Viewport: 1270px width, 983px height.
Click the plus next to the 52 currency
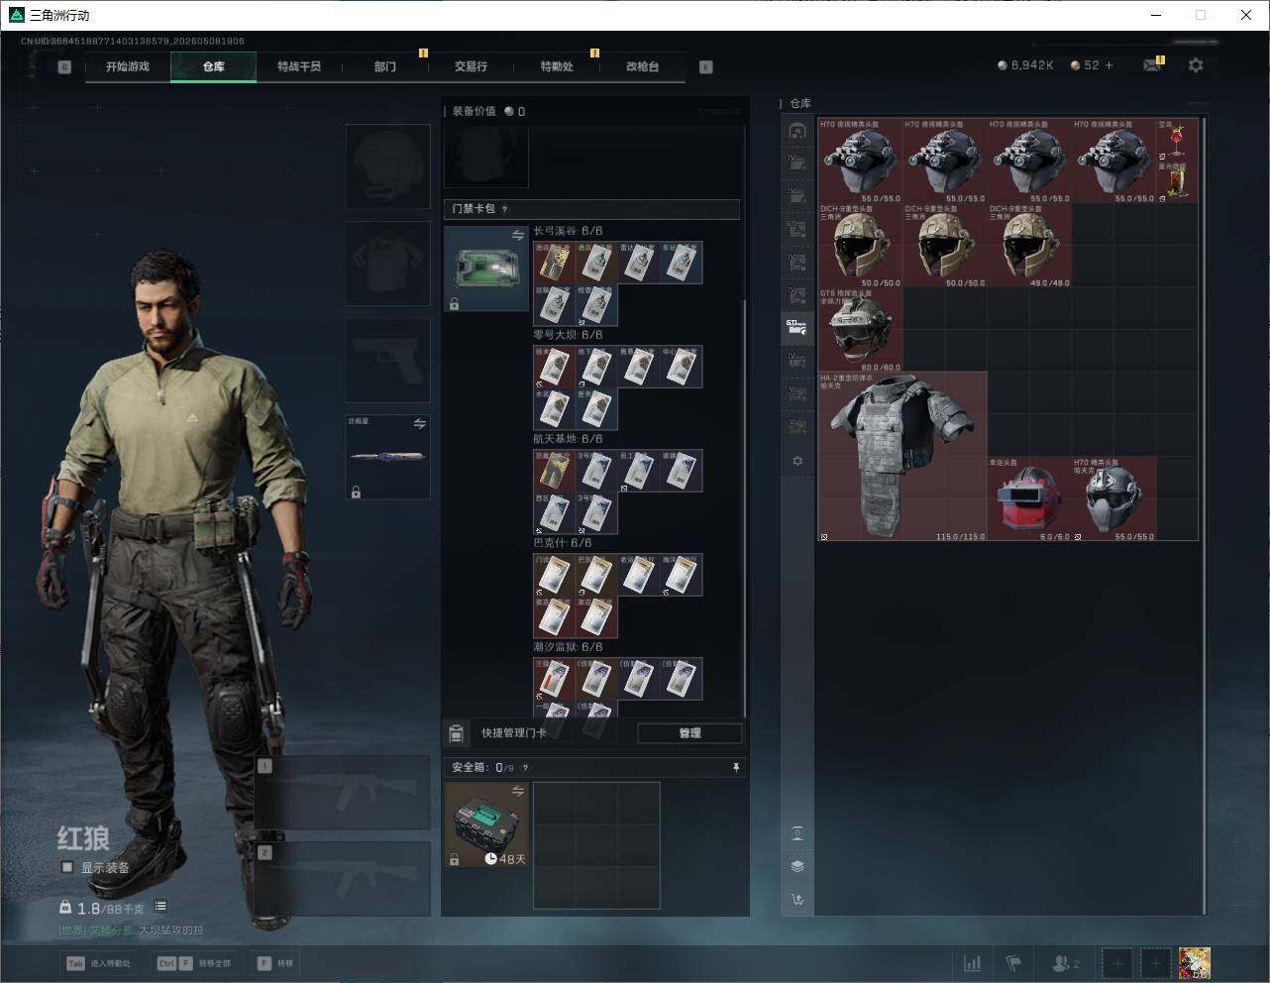click(1110, 65)
